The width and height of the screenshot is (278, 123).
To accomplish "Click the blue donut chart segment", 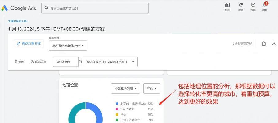I will [97, 111].
